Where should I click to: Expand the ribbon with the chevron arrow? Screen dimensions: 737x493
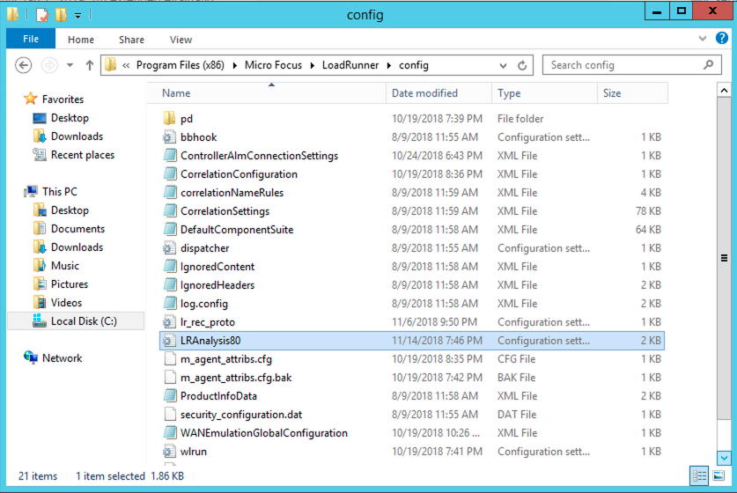click(x=701, y=39)
